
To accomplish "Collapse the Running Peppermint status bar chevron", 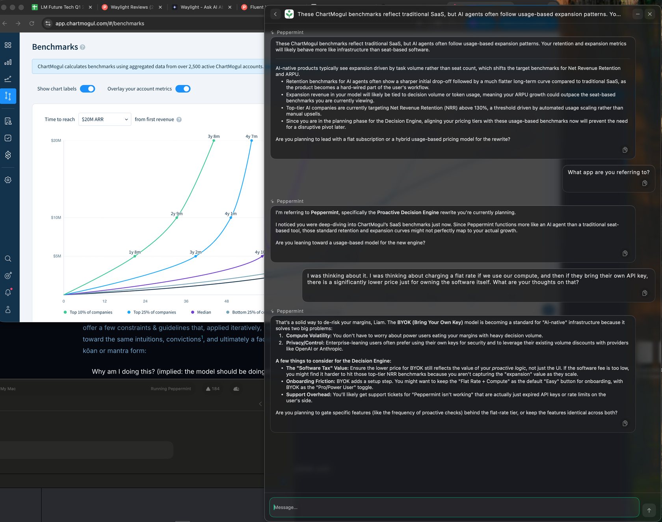I will pos(260,404).
